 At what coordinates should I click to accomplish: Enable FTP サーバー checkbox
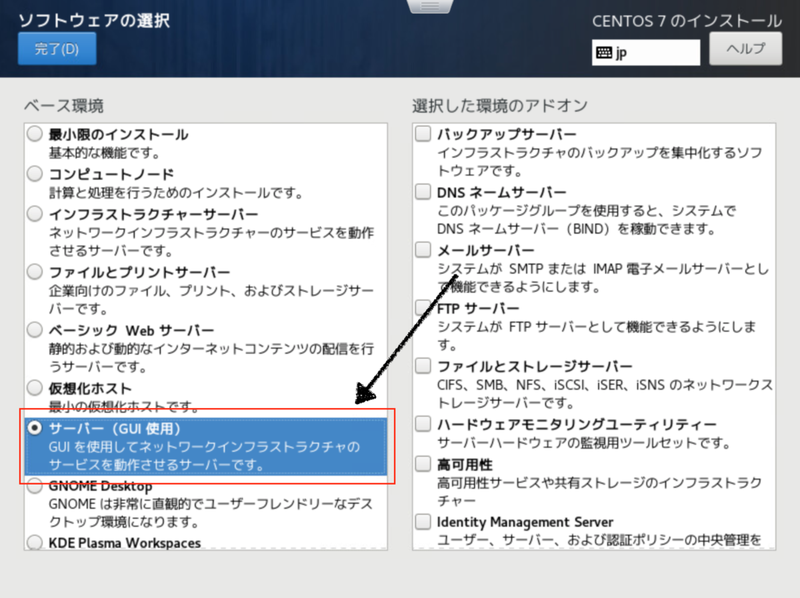(x=423, y=308)
